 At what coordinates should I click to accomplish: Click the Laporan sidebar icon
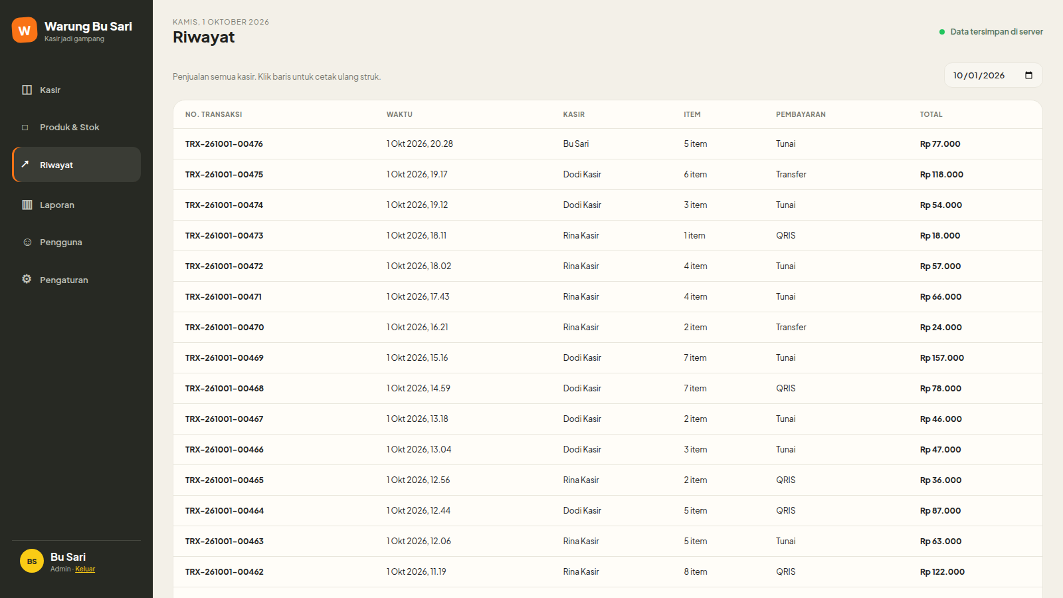point(27,205)
